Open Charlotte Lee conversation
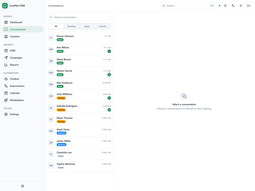Viewport: 255px width, 191px height. pos(79,154)
